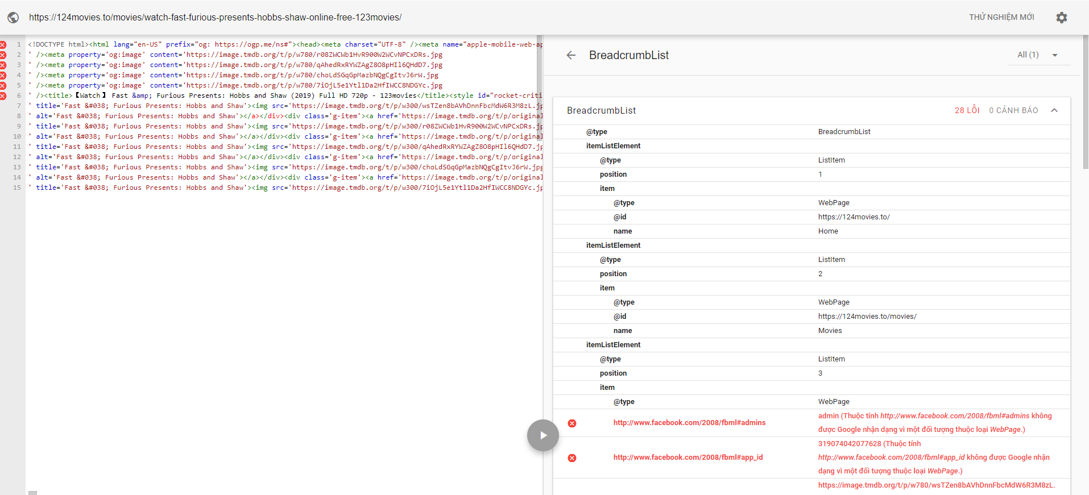Open the https://124movies.to/ @id value
This screenshot has height=495, width=1089.
854,217
